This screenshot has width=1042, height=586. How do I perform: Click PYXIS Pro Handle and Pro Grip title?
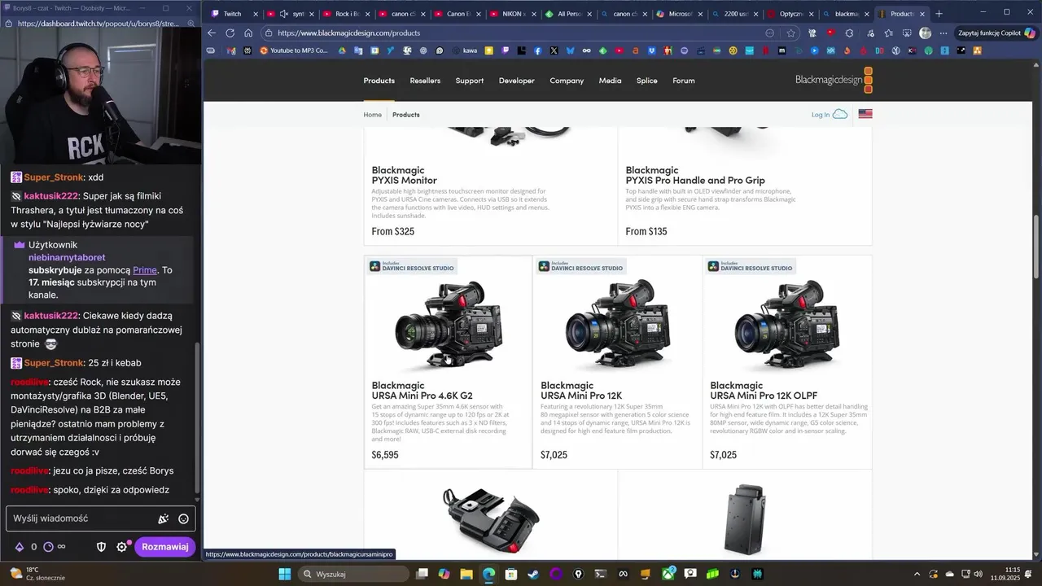(x=695, y=175)
